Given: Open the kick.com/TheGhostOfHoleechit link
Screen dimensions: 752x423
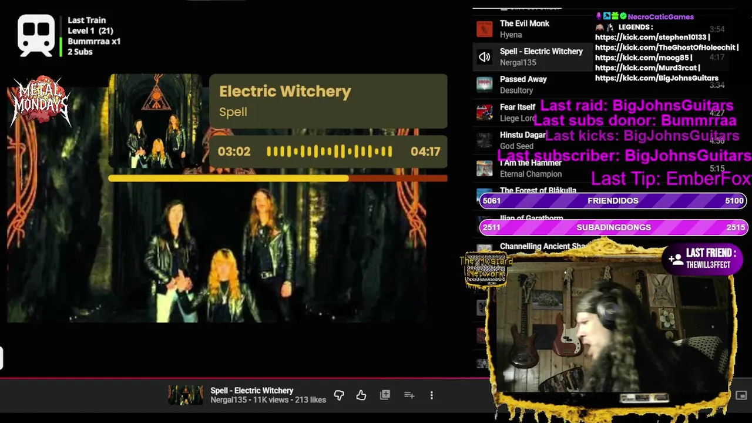Looking at the screenshot, I should tap(667, 48).
